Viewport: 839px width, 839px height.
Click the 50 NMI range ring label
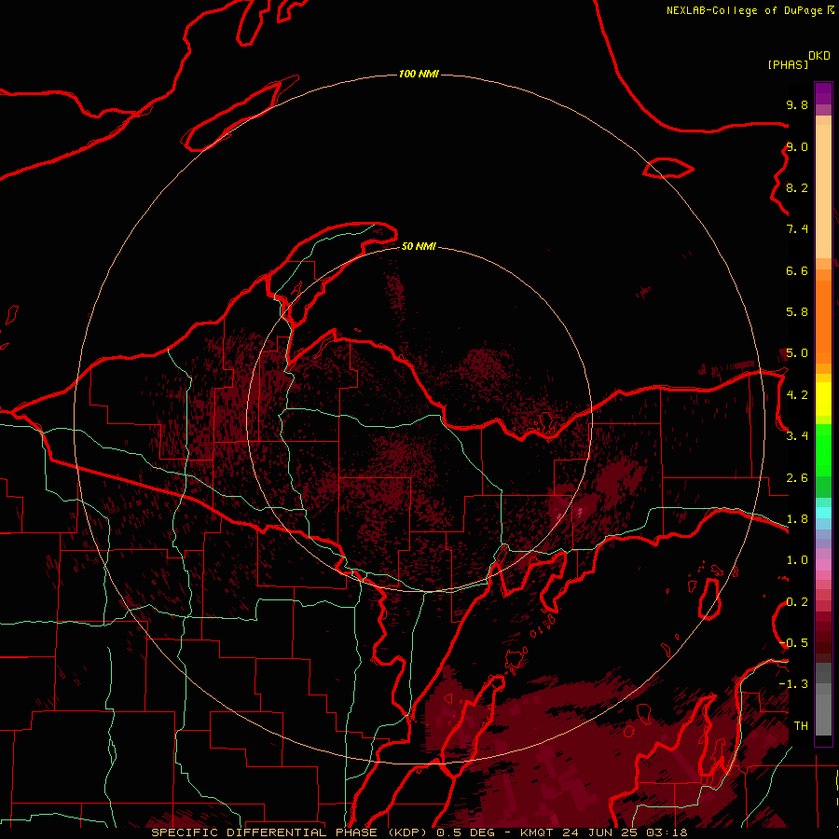(x=419, y=246)
